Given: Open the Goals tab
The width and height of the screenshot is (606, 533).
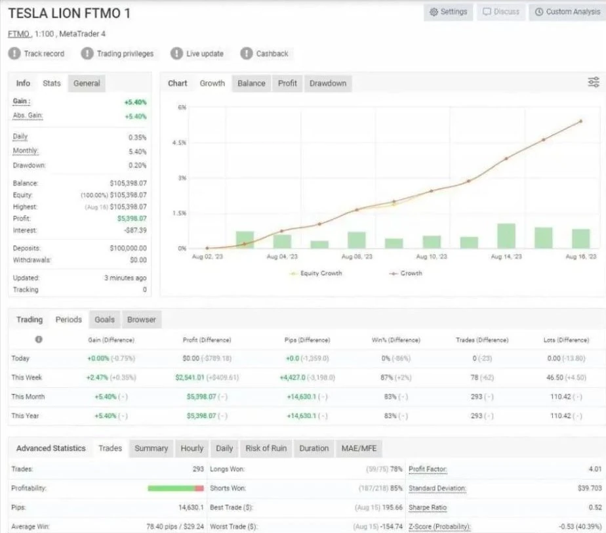Looking at the screenshot, I should [104, 320].
